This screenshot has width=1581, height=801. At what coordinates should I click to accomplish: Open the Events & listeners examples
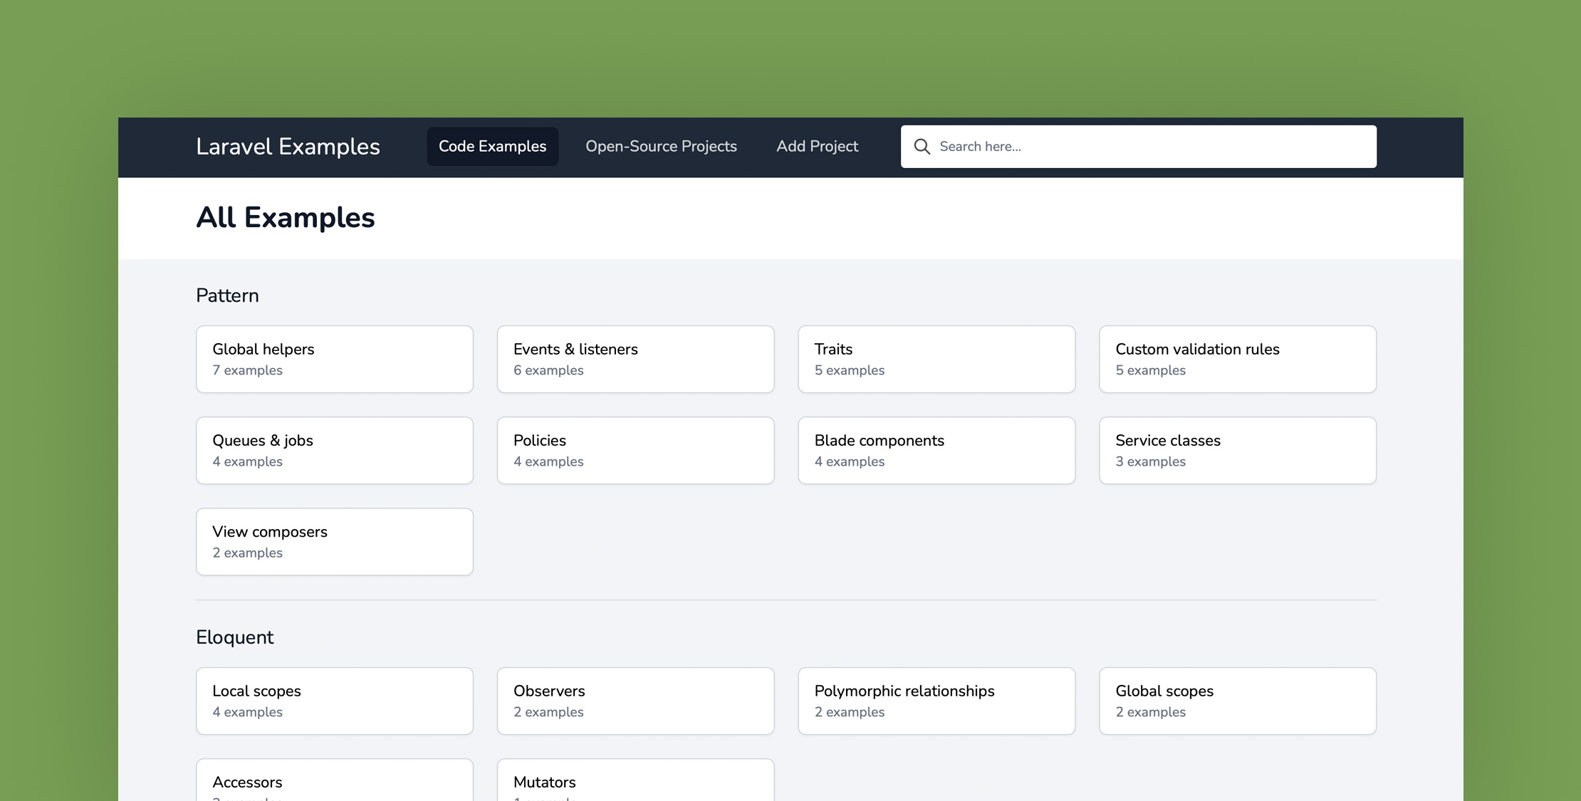pyautogui.click(x=635, y=359)
